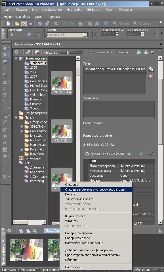Viewport: 164px width, 272px height.
Task: Select the thumbnail rated 3 stars
Action: [x=62, y=83]
